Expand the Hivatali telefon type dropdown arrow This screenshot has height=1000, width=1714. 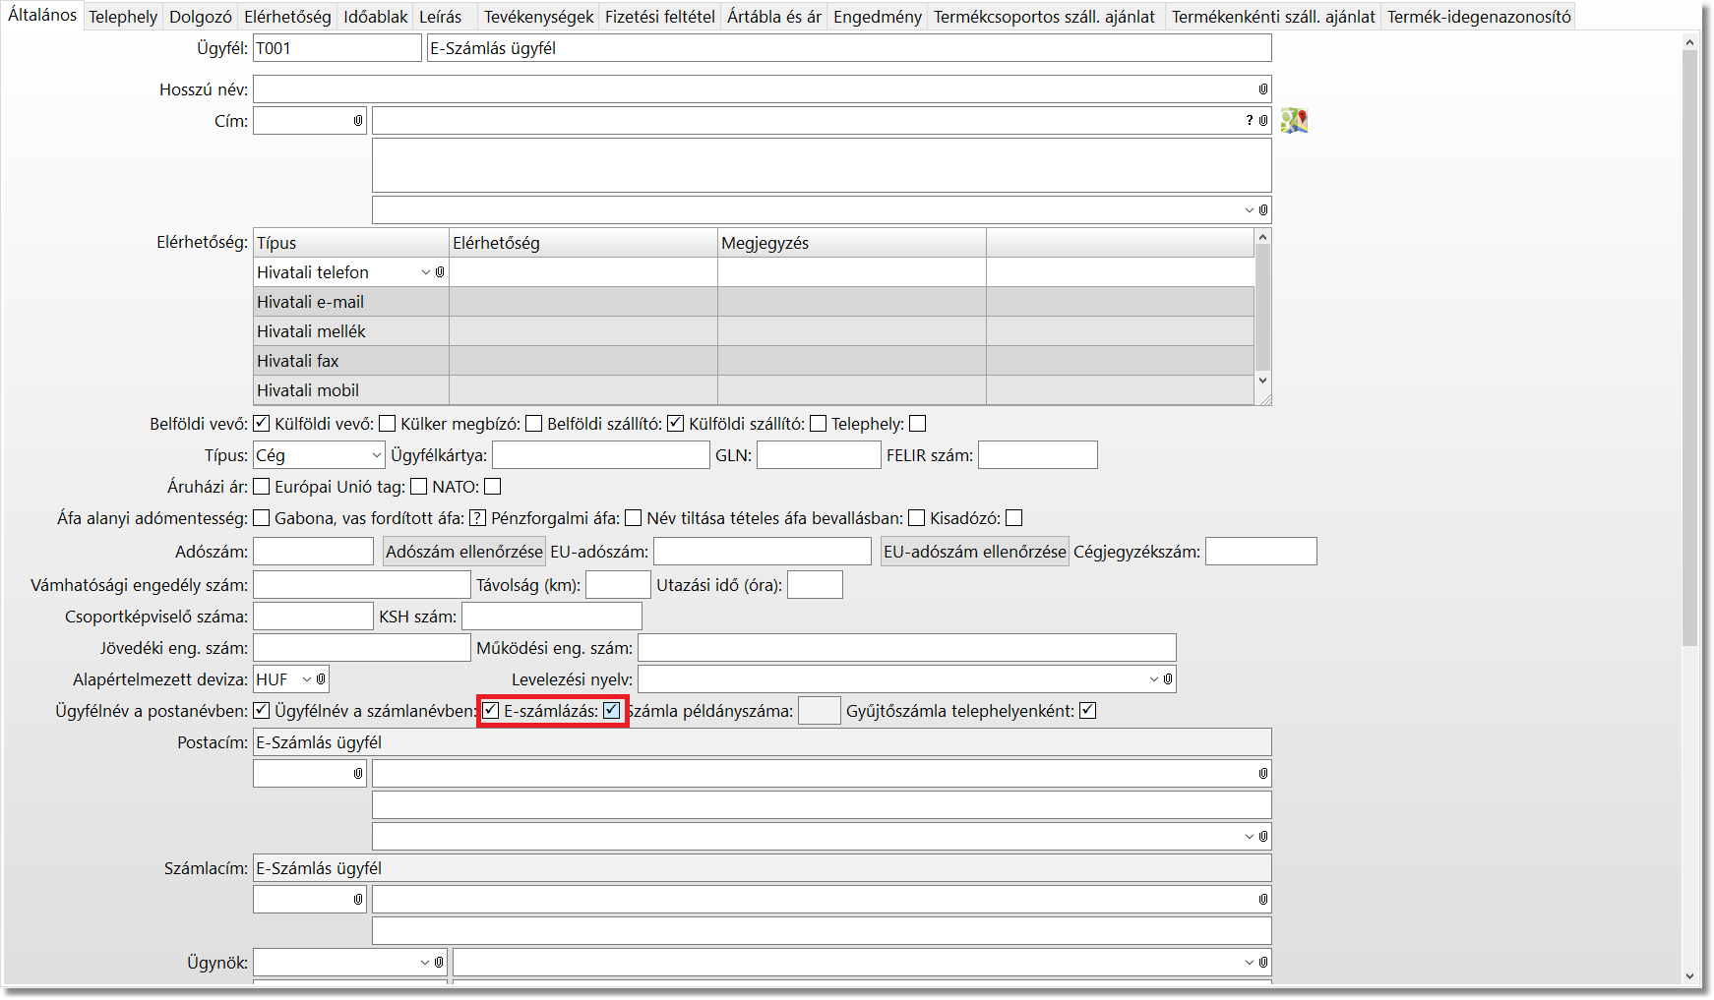click(426, 272)
